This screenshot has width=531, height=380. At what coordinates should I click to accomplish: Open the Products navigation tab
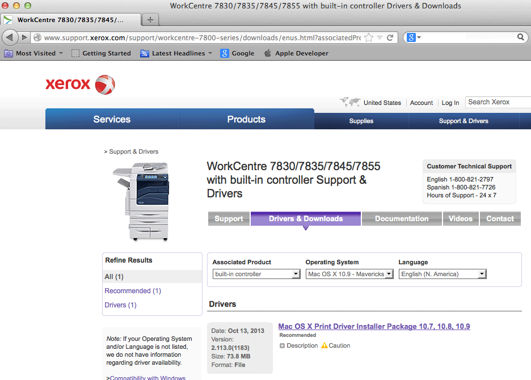tap(246, 119)
